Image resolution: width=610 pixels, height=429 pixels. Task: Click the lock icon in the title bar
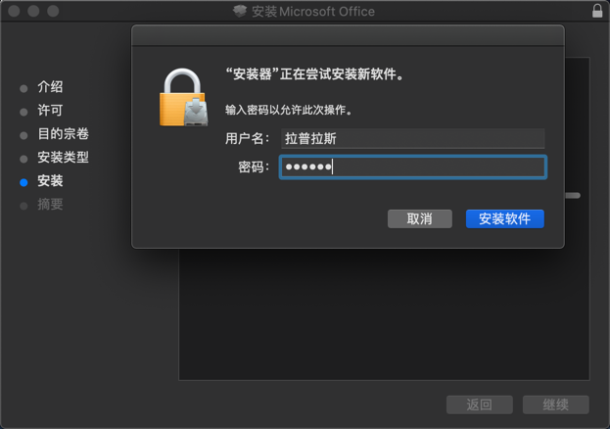pos(597,12)
